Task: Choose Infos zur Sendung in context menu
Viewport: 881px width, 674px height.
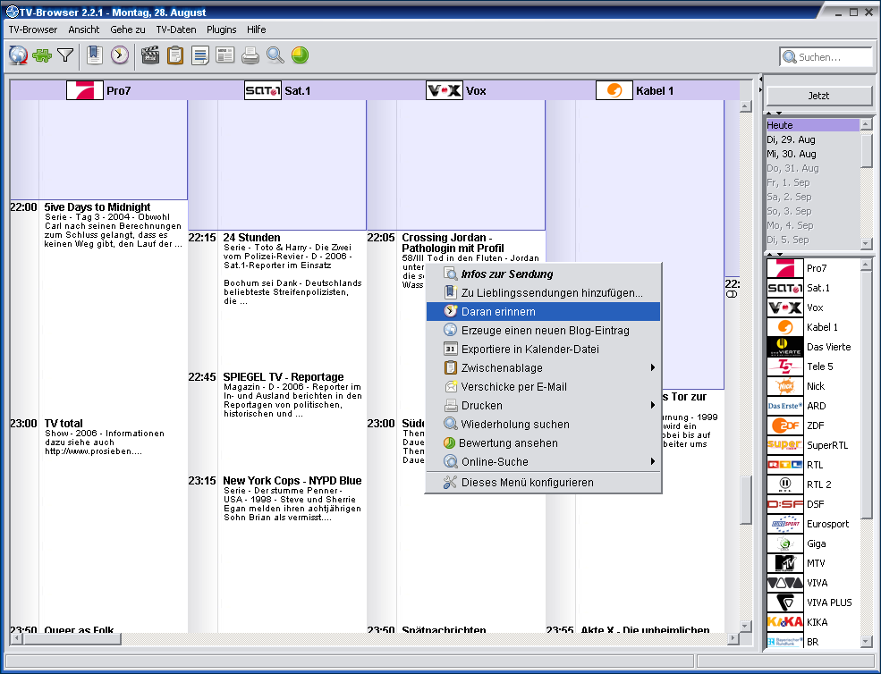Action: (543, 274)
